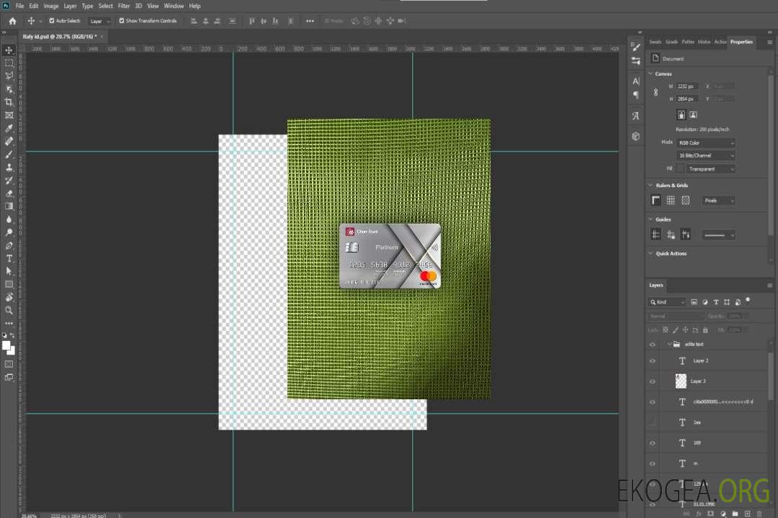Select the Eyedropper tool

click(x=9, y=128)
